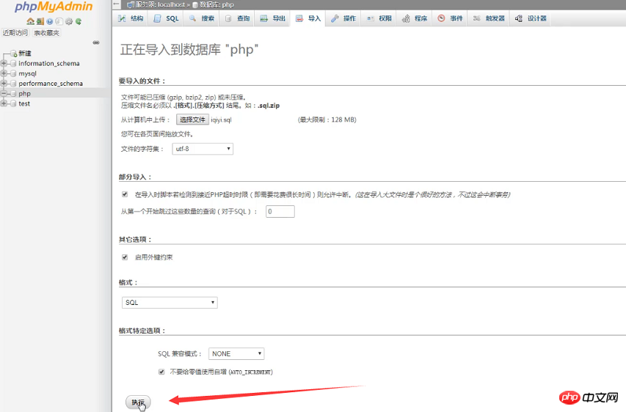Click the test database cylinder icon
This screenshot has width=626, height=412.
tap(13, 103)
